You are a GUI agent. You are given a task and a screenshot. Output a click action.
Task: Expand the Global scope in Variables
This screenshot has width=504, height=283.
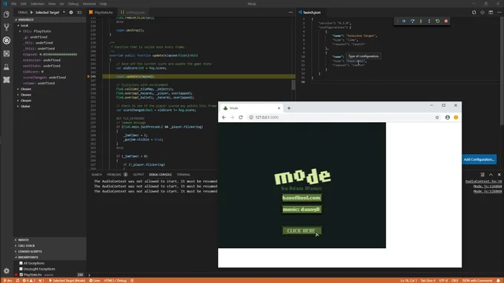[x=25, y=107]
